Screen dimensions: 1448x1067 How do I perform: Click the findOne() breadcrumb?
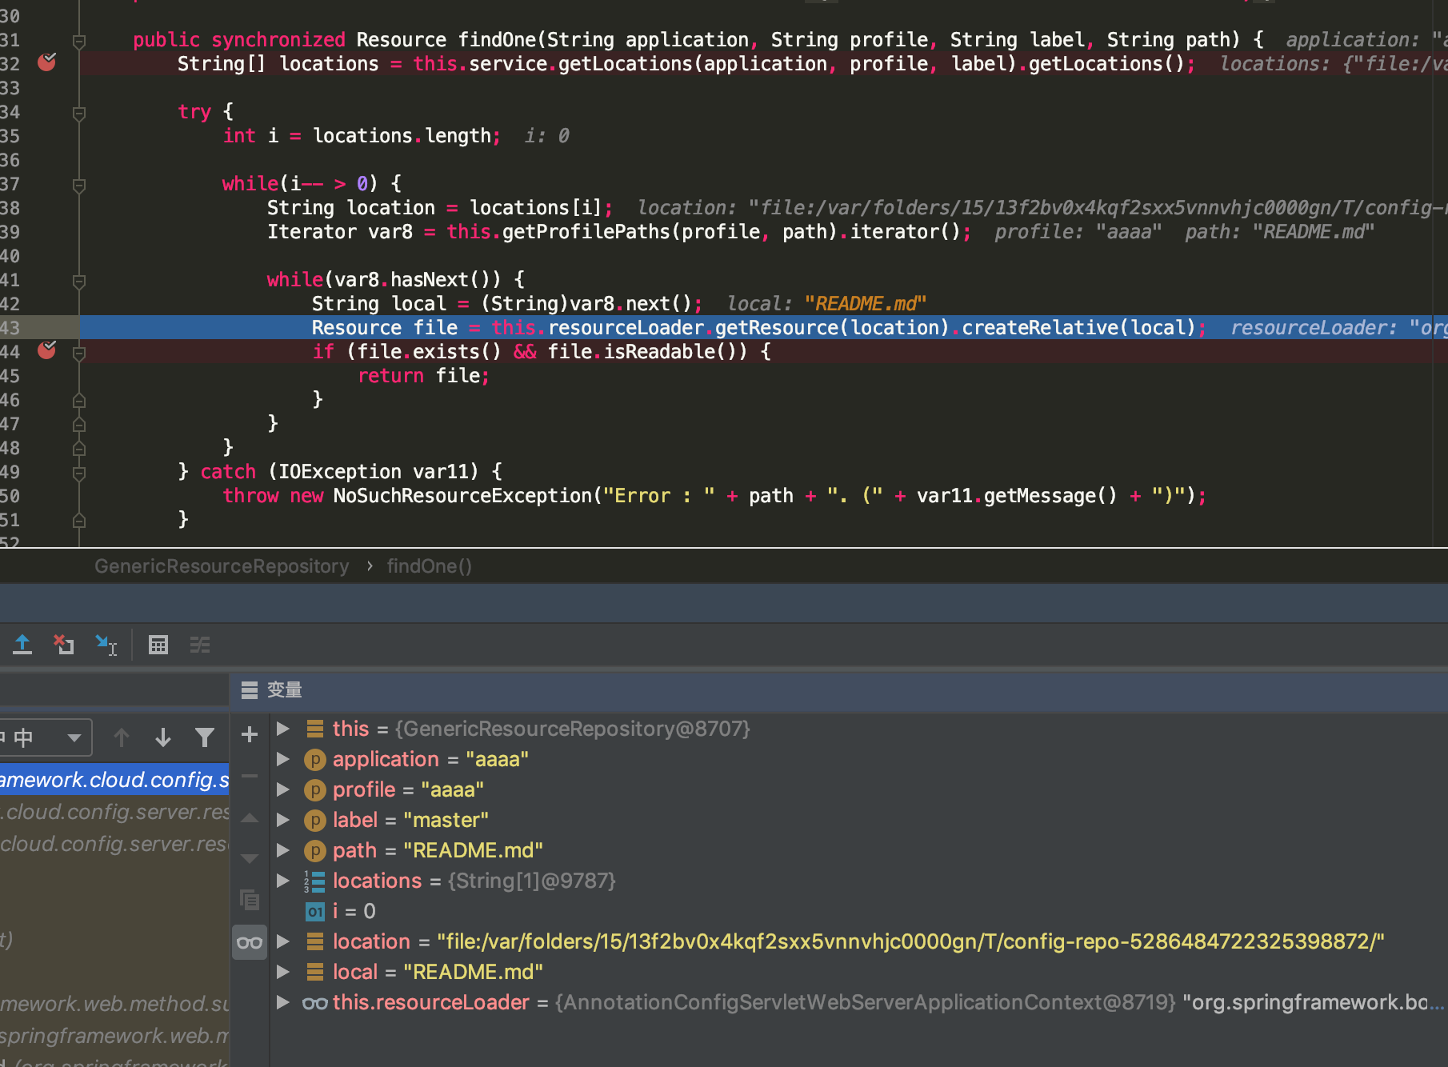(430, 566)
